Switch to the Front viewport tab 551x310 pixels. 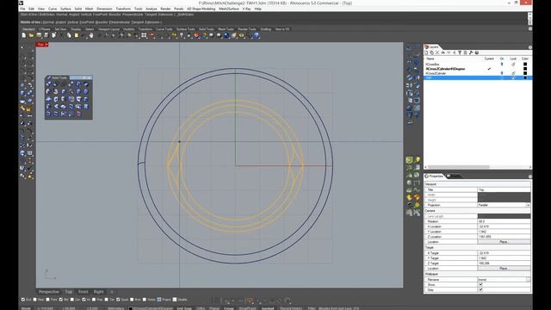[84, 292]
